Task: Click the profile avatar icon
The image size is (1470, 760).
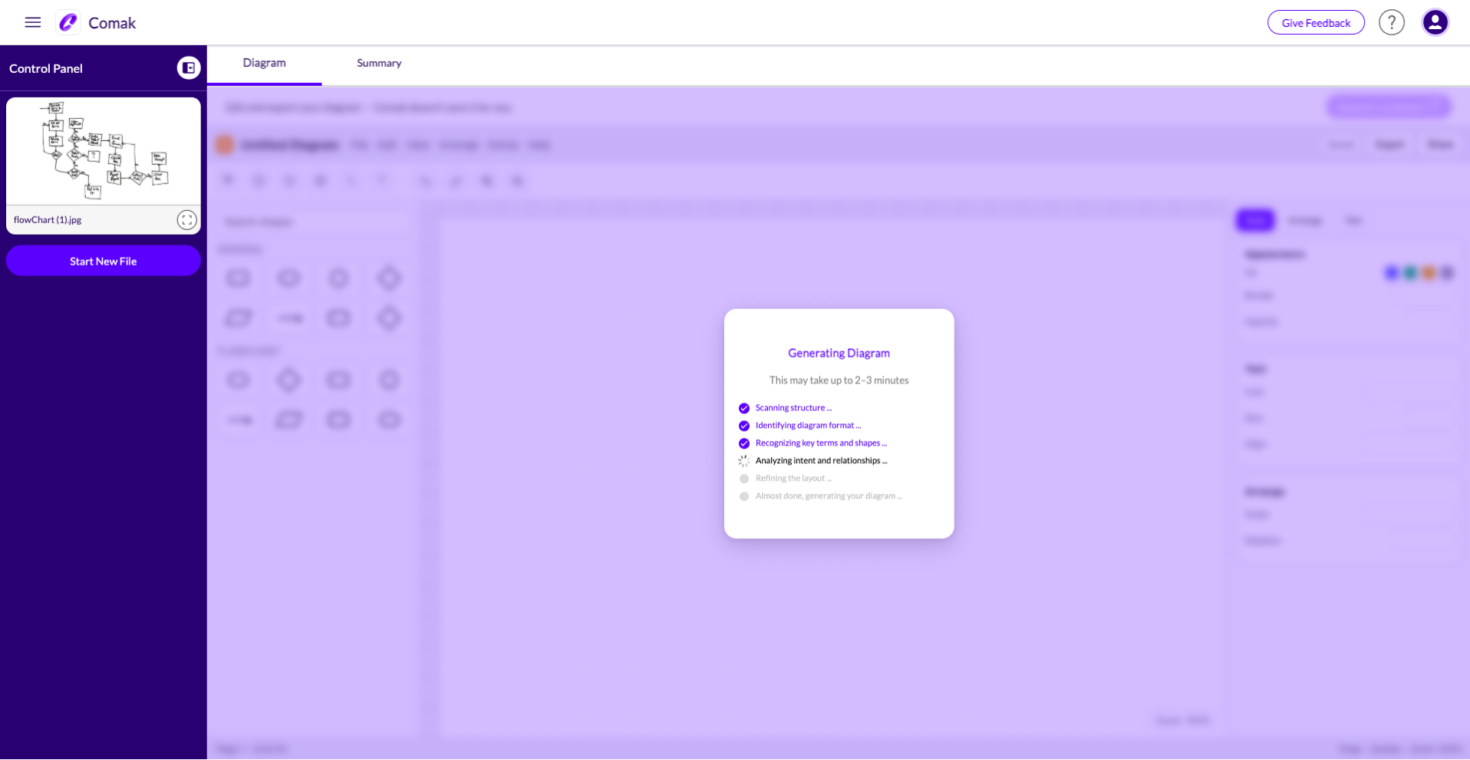Action: click(1434, 22)
